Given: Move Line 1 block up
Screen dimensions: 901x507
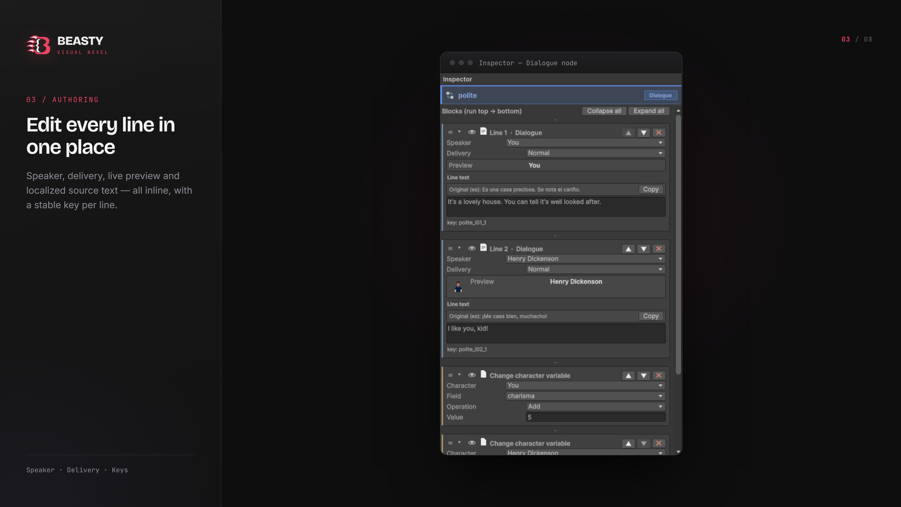Looking at the screenshot, I should click(628, 133).
